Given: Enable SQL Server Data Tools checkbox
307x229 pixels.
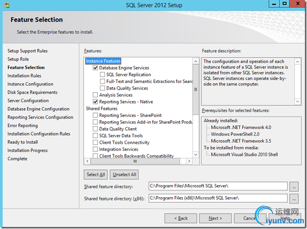Looking at the screenshot, I should (95, 135).
